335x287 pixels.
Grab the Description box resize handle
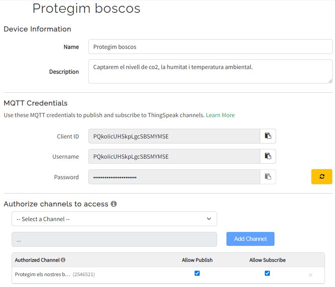(x=330, y=81)
